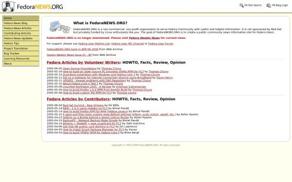Open Contributing Articles in sidebar

(21, 33)
